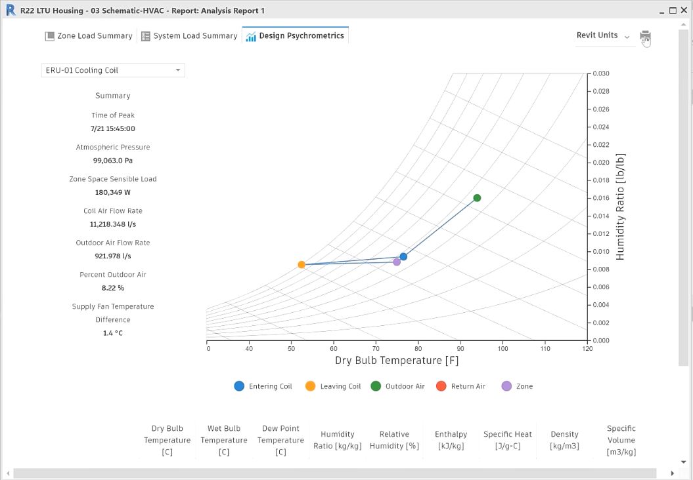Click the orange Leaving Coil chart point
This screenshot has width=693, height=480.
[302, 265]
